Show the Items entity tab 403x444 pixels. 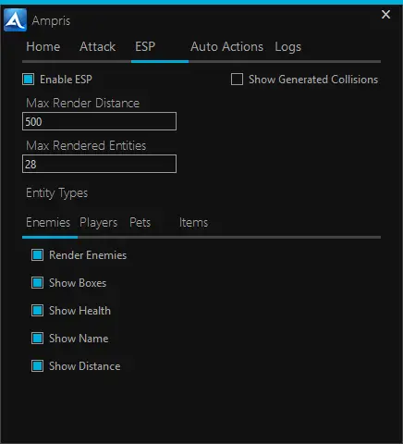point(193,222)
